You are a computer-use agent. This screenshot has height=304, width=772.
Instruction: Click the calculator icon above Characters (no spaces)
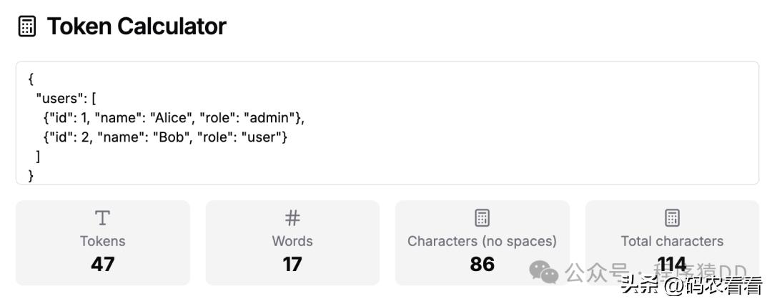click(482, 217)
